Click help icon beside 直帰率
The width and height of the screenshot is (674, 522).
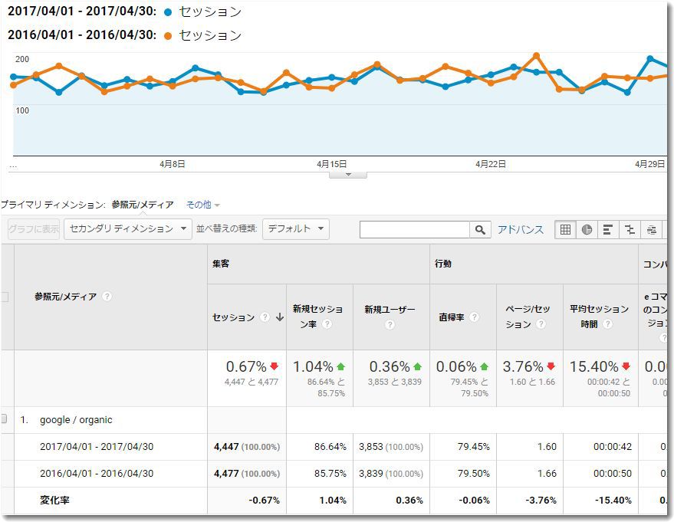[474, 317]
